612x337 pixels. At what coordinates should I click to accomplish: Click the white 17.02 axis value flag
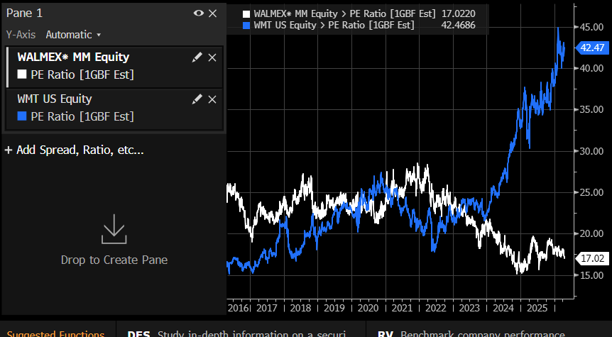[592, 258]
